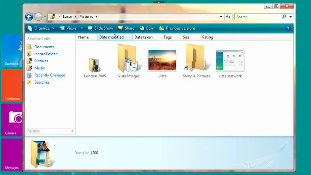This screenshot has width=311, height=175.
Task: Click the Recently Changed icon in sidebar
Action: coord(29,75)
